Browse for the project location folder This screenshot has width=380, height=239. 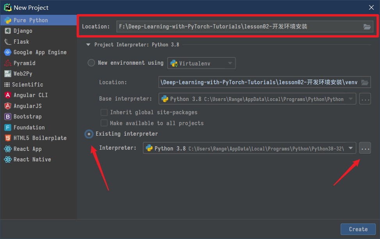coord(367,27)
